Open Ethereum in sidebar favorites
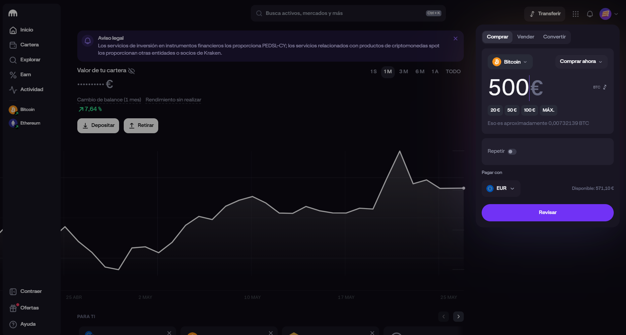The image size is (626, 335). (25, 123)
